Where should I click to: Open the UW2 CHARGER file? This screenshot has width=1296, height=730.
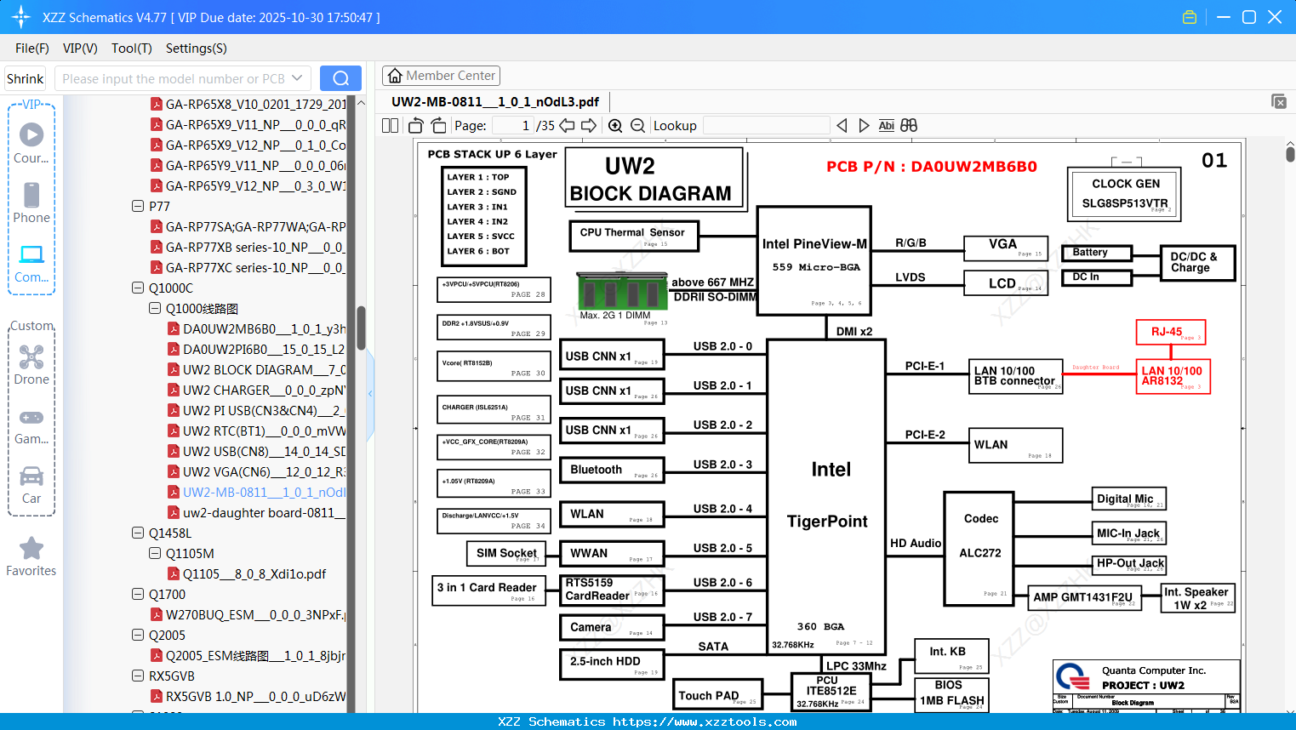257,390
